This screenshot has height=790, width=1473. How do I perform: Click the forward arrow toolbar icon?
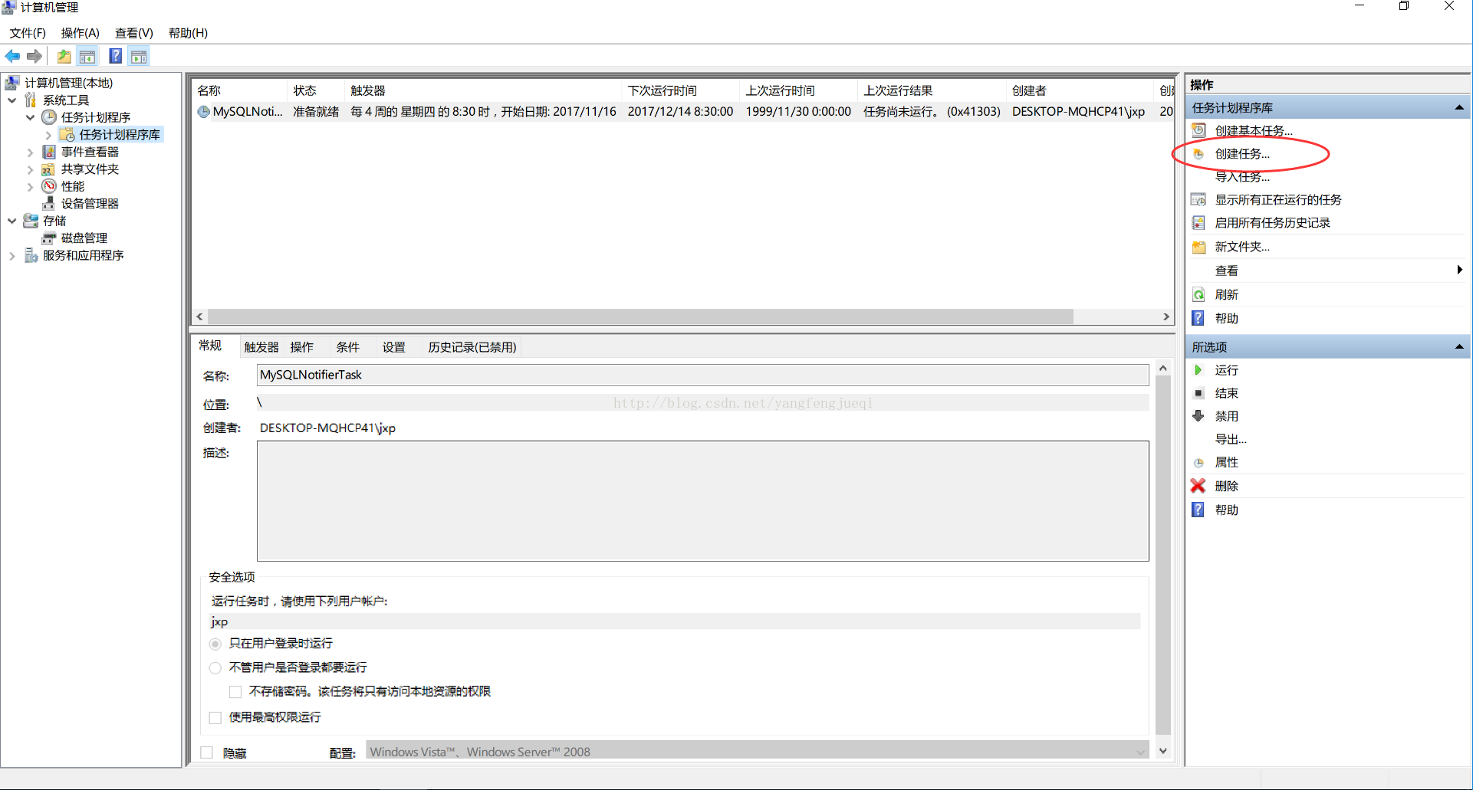(x=35, y=56)
